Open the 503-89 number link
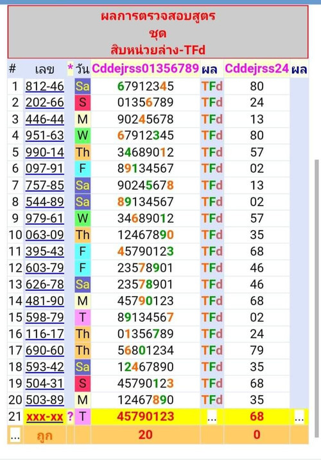The height and width of the screenshot is (460, 321). (44, 400)
